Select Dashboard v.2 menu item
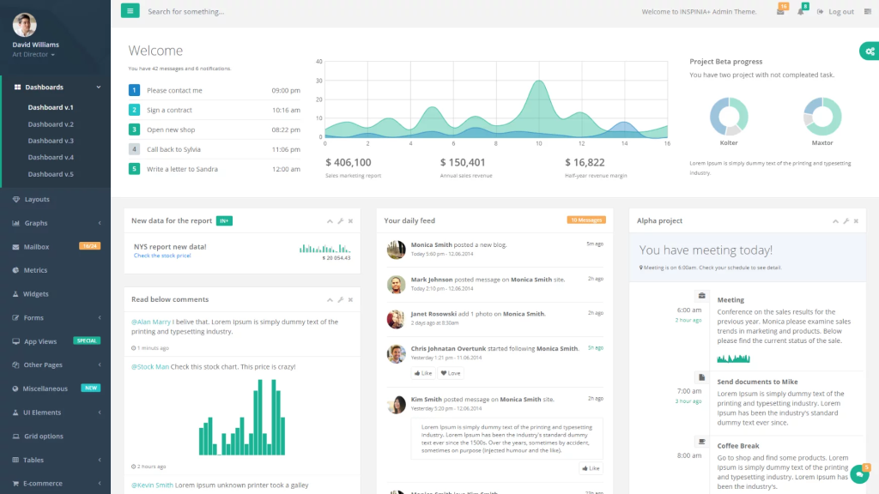 (x=51, y=124)
